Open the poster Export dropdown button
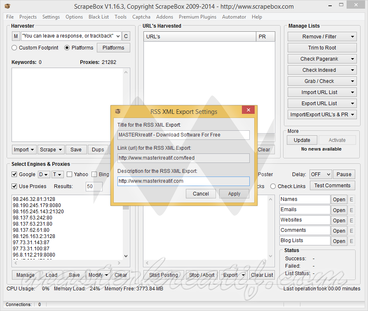Image resolution: width=368 pixels, height=311 pixels. [233, 275]
